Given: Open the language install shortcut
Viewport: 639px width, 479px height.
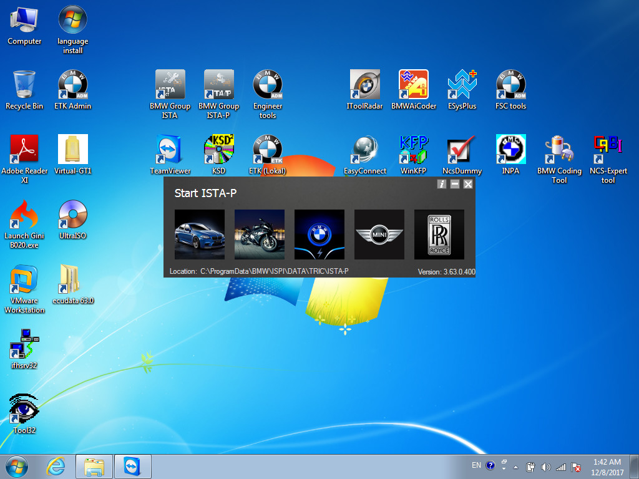Looking at the screenshot, I should 72,30.
